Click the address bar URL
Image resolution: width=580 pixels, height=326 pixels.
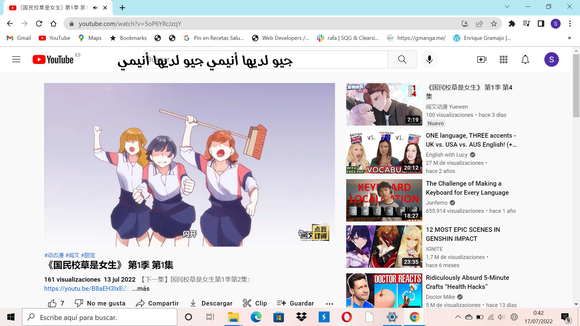point(130,24)
